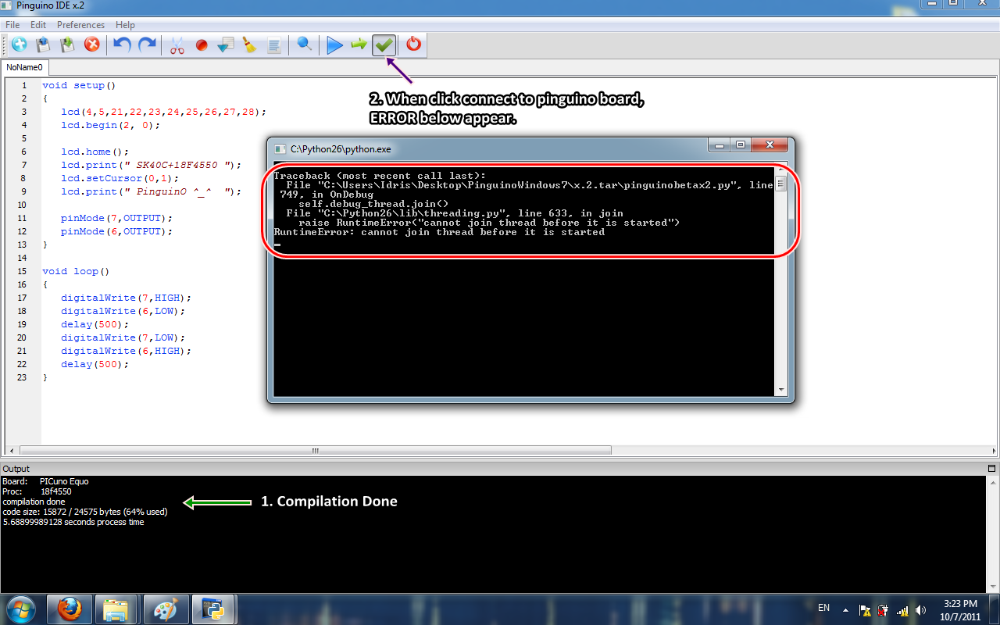Screen dimensions: 1000x625
Task: Click the editor horizontal scrollbar left arrow
Action: (10, 451)
